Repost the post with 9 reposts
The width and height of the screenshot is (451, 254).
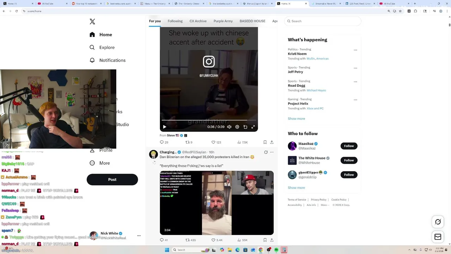point(189,142)
